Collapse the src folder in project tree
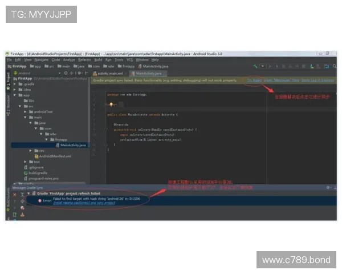The image size is (342, 274). tap(20, 106)
